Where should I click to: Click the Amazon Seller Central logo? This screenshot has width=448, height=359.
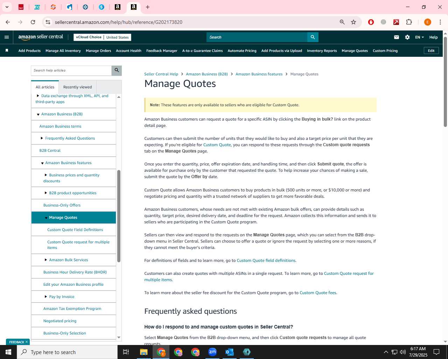[41, 37]
